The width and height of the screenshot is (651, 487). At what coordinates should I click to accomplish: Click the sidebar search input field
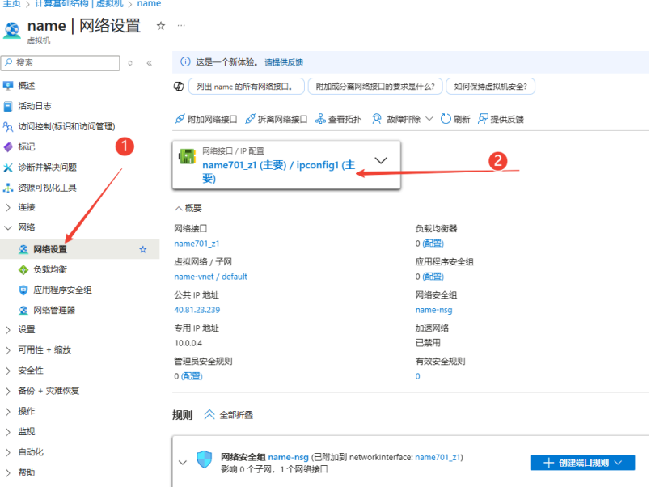coord(65,62)
